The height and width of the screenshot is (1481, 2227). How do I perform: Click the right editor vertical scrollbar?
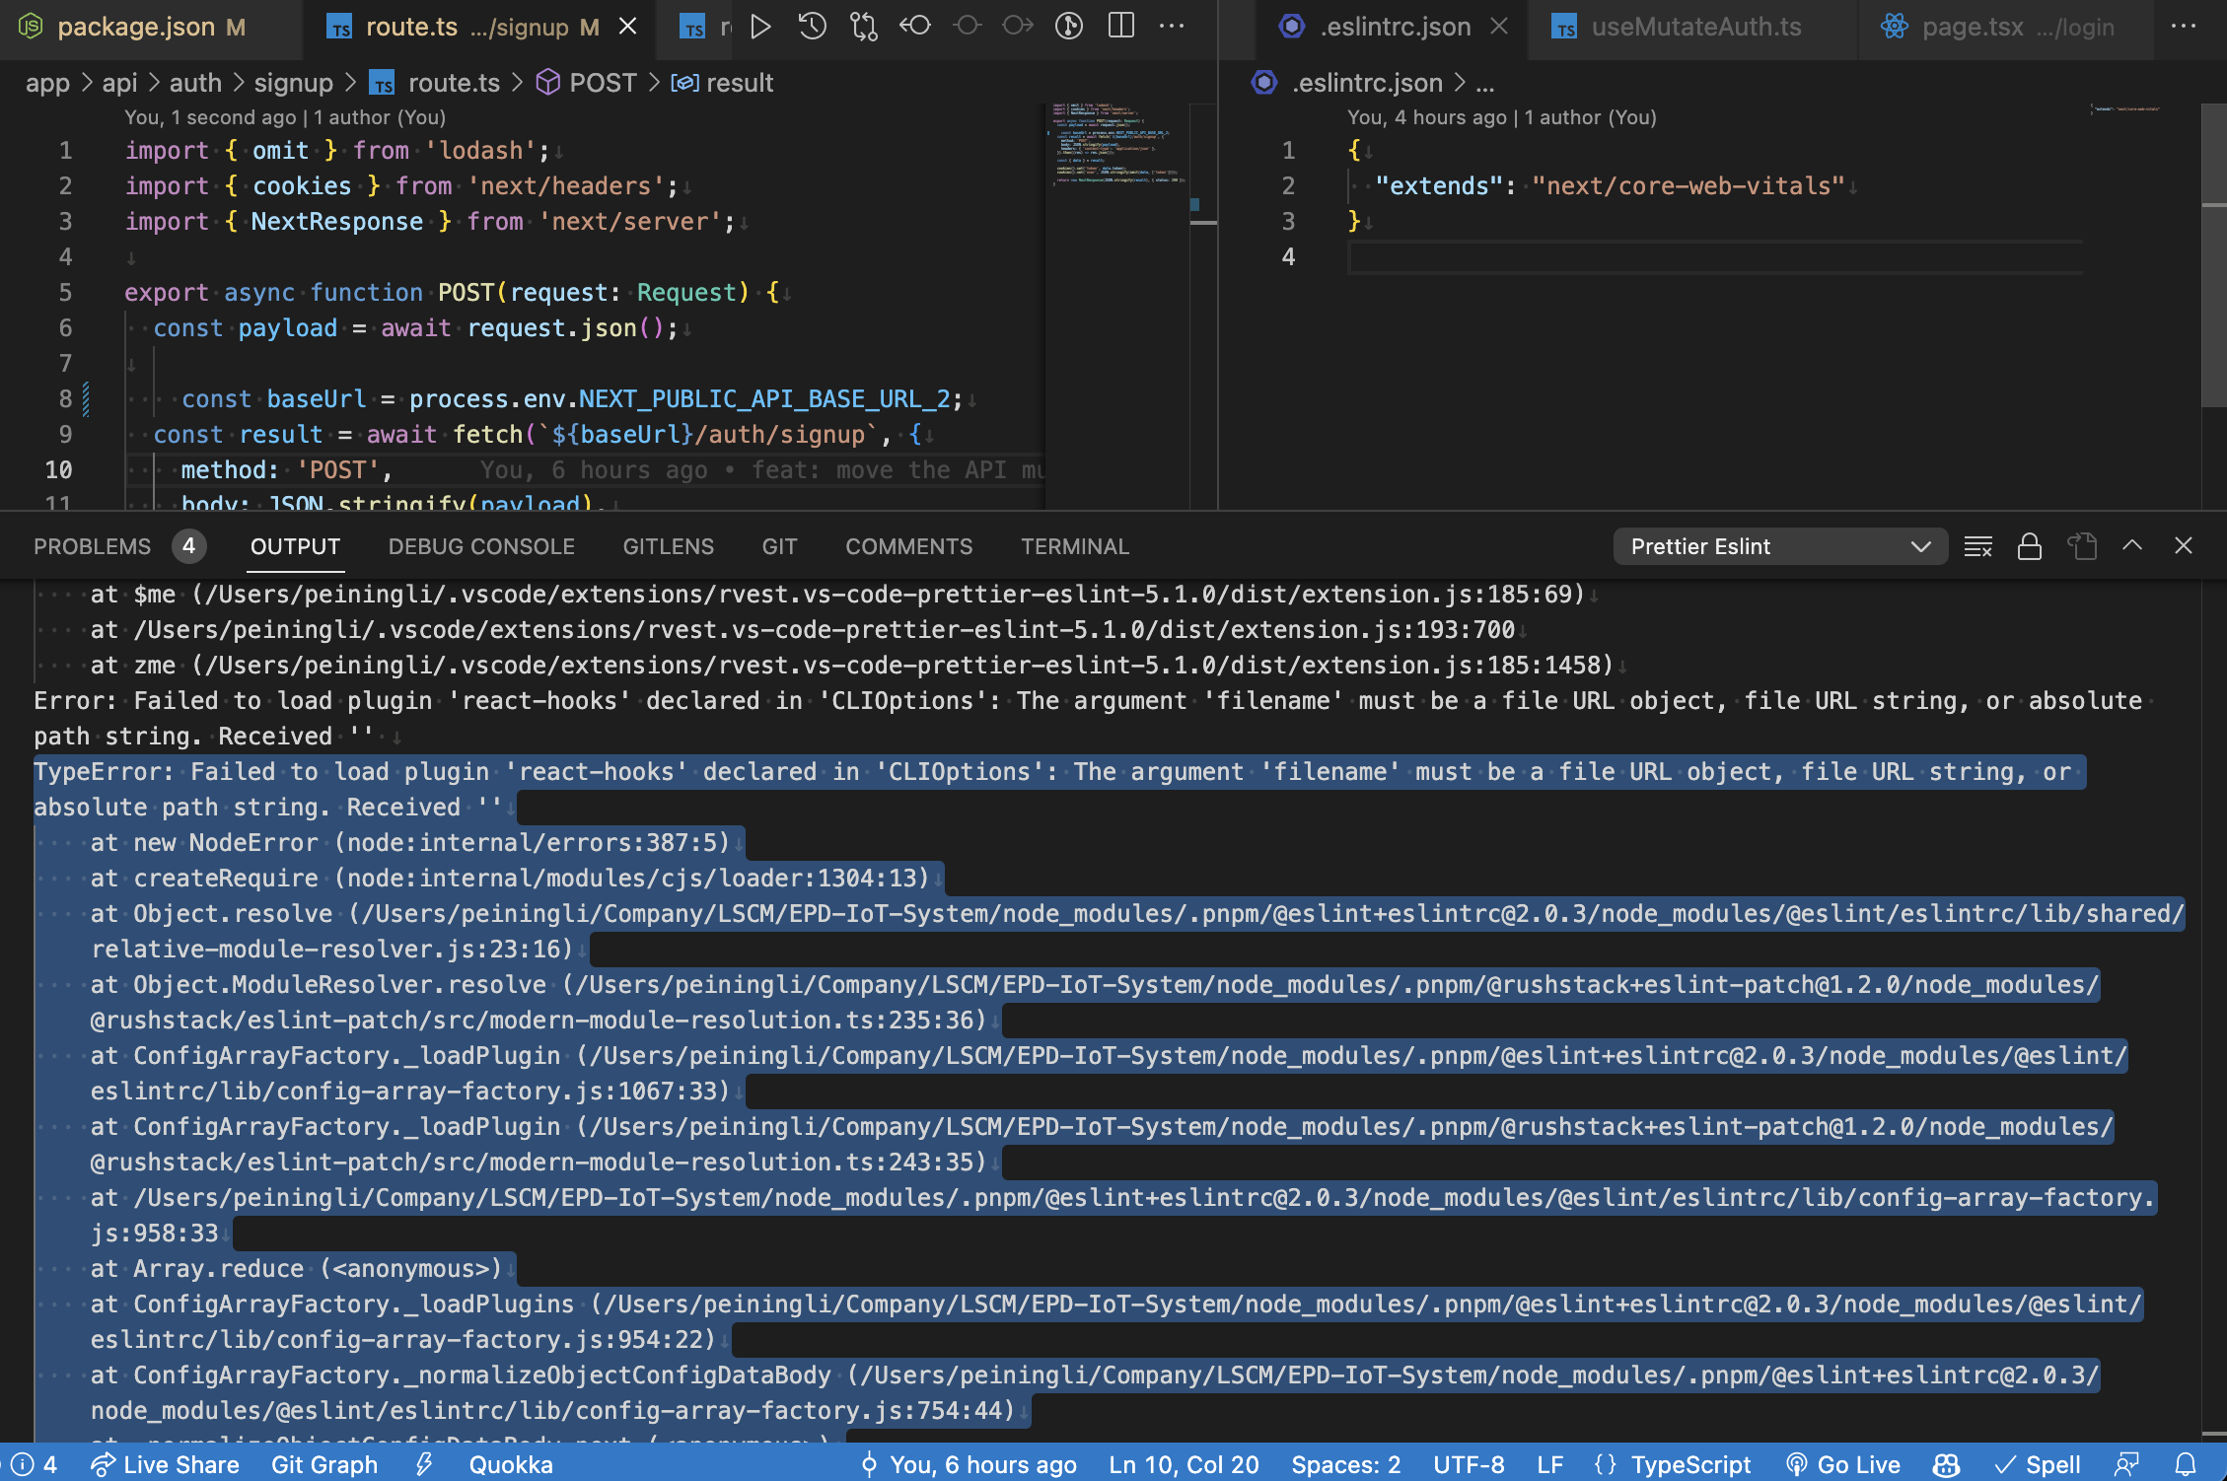pyautogui.click(x=2213, y=296)
